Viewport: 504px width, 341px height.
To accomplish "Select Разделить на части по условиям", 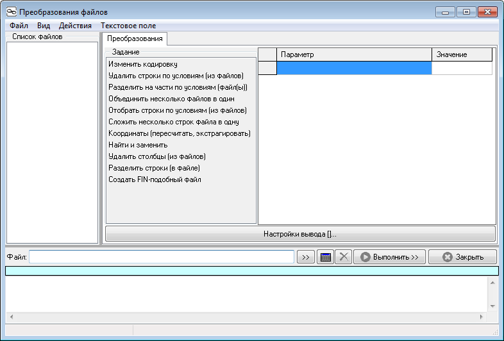I will 178,87.
